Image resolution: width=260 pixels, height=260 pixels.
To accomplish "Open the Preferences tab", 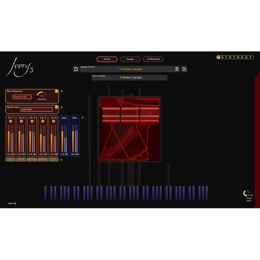I will (153, 59).
